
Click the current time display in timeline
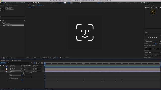click(3, 63)
